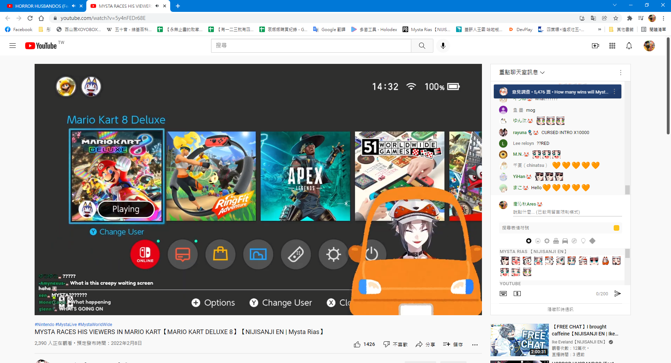Open the Holodex bookmark
Screen dimensions: 671x363
[374, 29]
